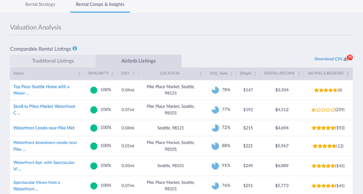The height and width of the screenshot is (194, 363).
Task: Sort listings using the $Night column arrows
Action: tap(255, 73)
